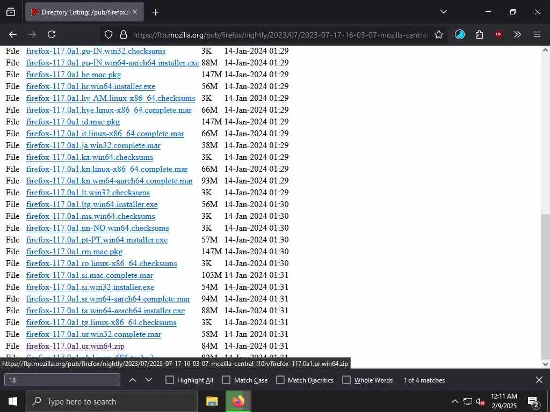Go back to previous page
Image resolution: width=550 pixels, height=412 pixels.
coord(13,34)
